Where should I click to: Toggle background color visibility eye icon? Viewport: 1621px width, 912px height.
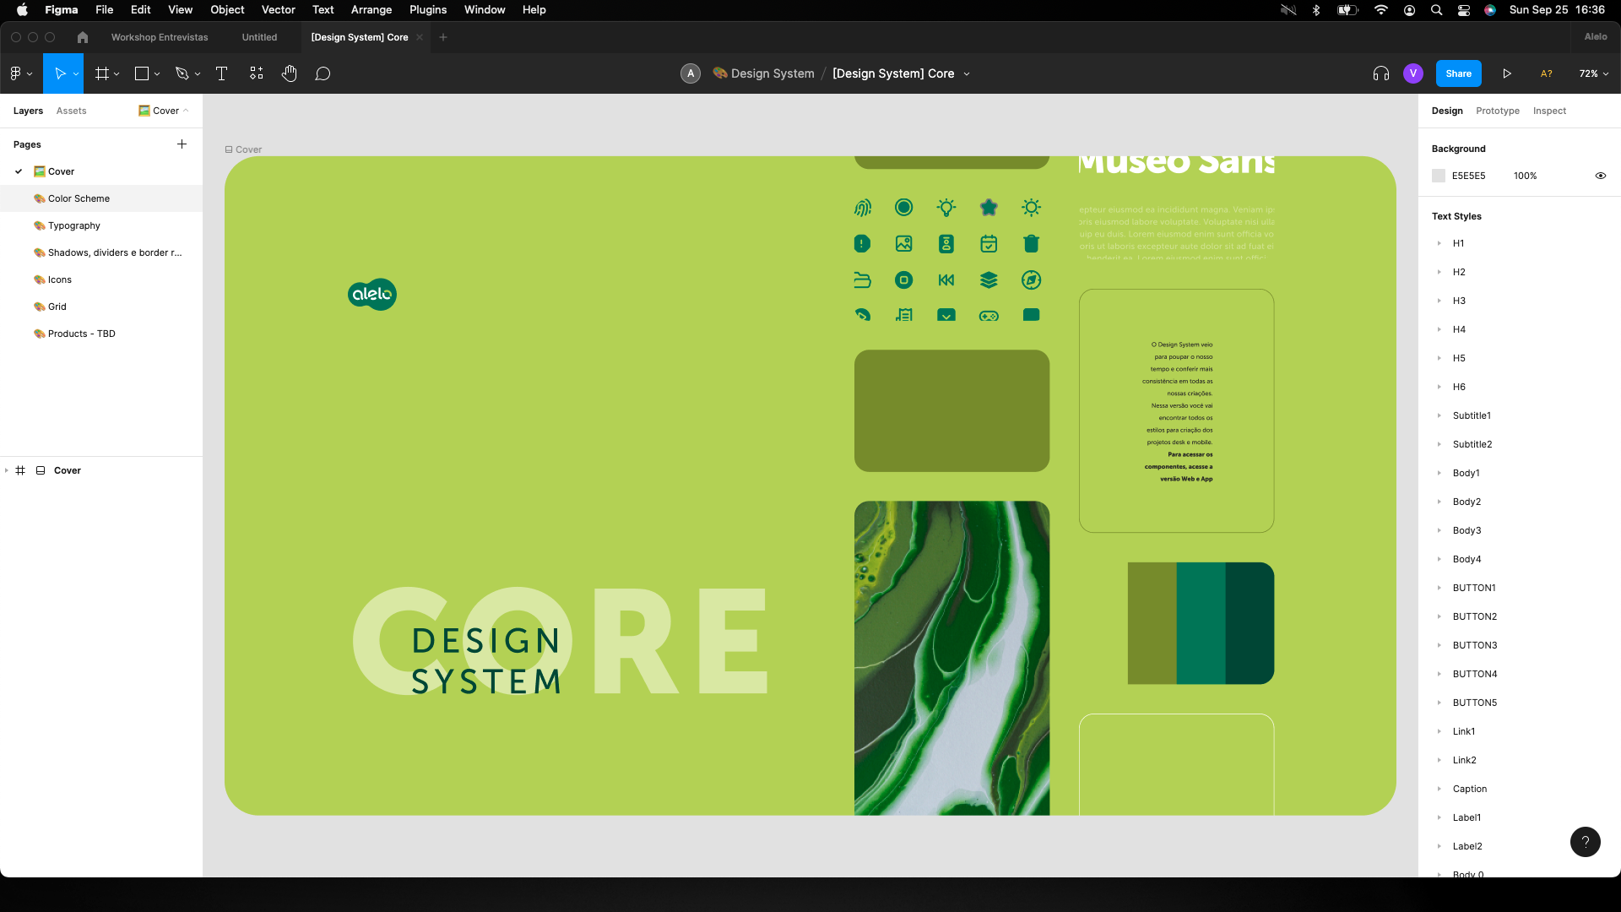(1600, 176)
